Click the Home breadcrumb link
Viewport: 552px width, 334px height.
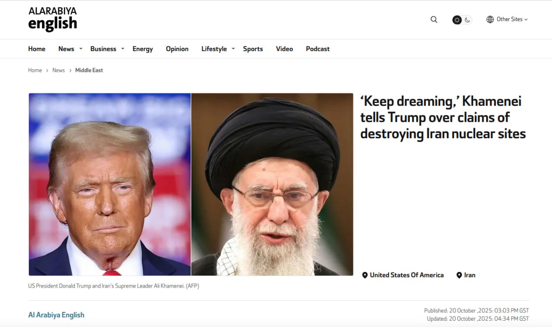click(x=35, y=70)
